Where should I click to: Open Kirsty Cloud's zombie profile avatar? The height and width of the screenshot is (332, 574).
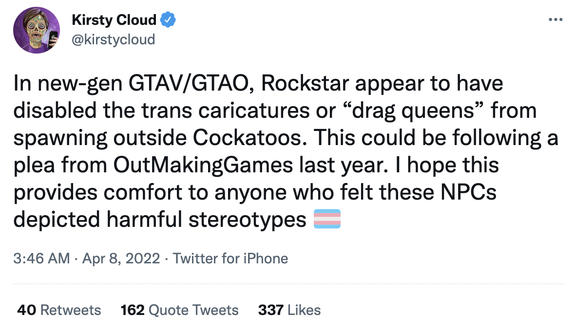coord(37,30)
